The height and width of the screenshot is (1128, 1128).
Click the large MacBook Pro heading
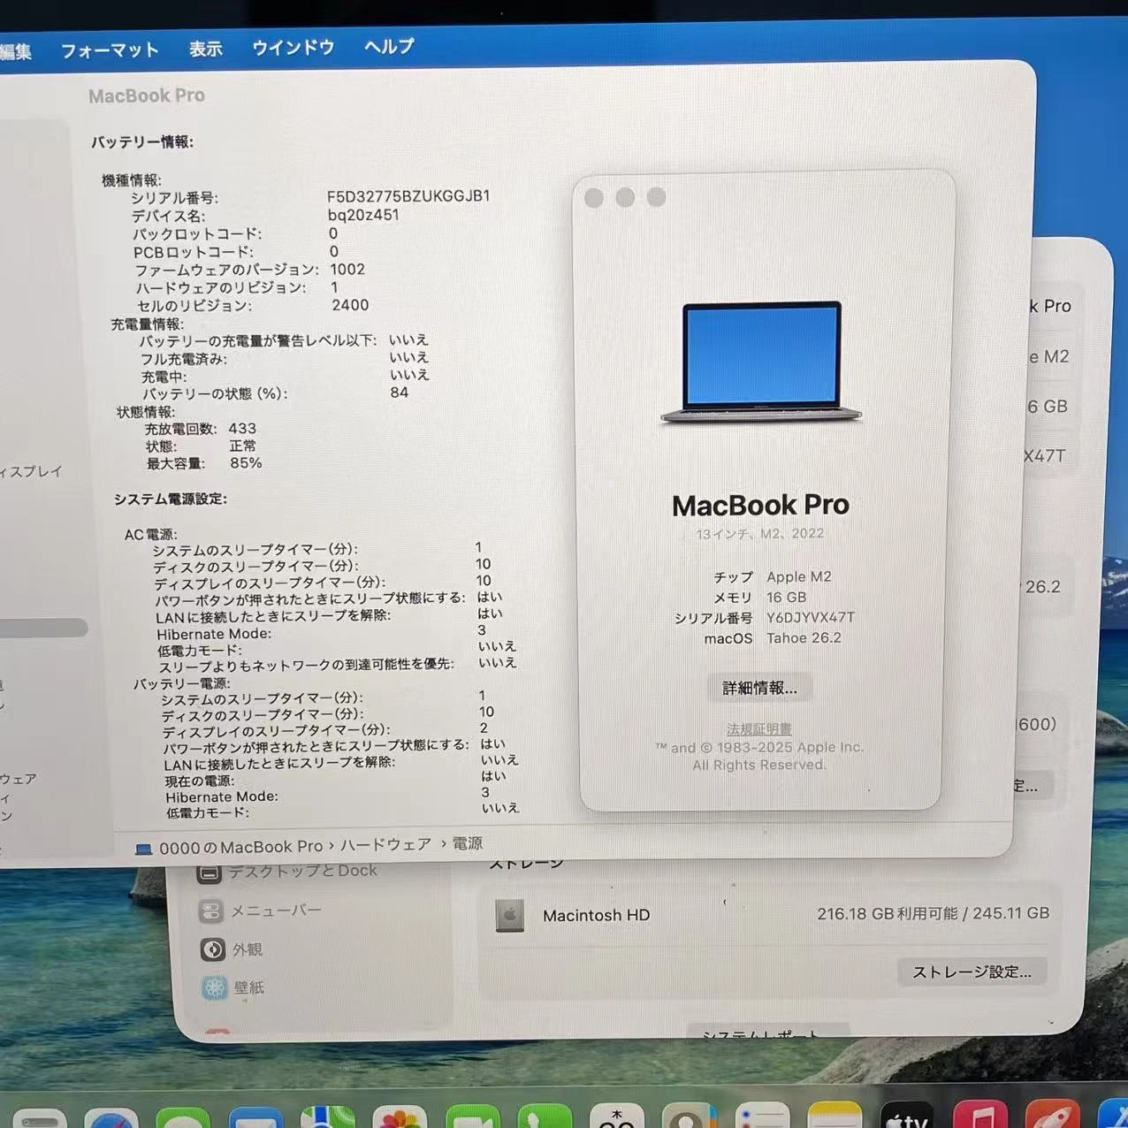click(x=760, y=505)
